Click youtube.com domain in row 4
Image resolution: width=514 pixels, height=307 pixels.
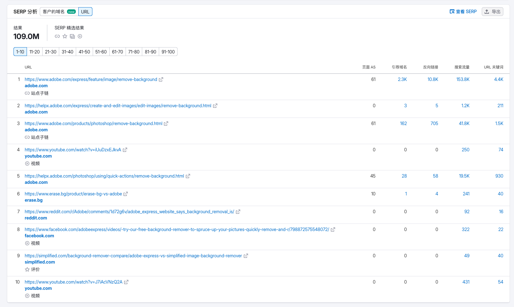[38, 156]
